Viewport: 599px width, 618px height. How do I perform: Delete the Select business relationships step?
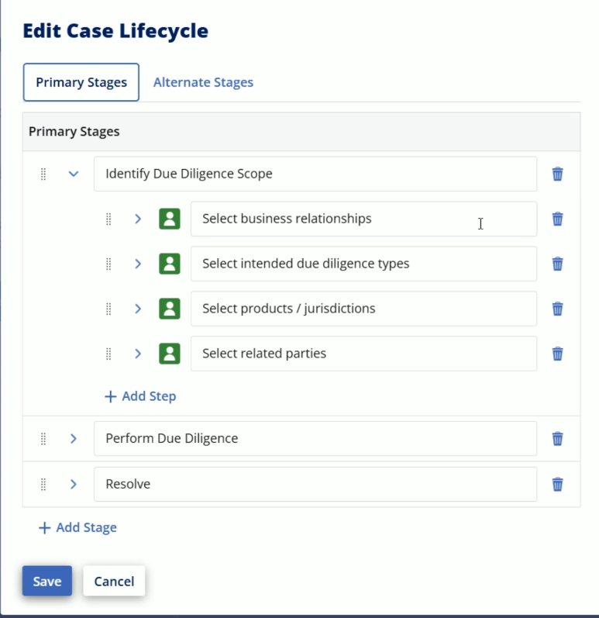click(x=557, y=219)
